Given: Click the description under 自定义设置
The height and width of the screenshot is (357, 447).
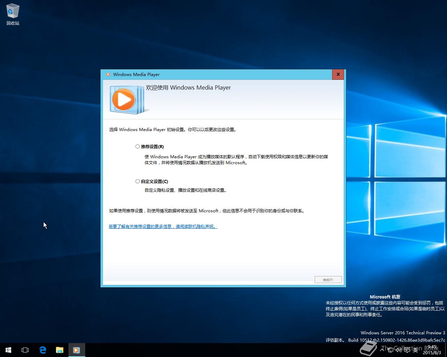Looking at the screenshot, I should (x=186, y=190).
